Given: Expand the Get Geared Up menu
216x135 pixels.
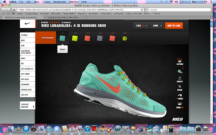Looking at the screenshot, I should pos(27,69).
